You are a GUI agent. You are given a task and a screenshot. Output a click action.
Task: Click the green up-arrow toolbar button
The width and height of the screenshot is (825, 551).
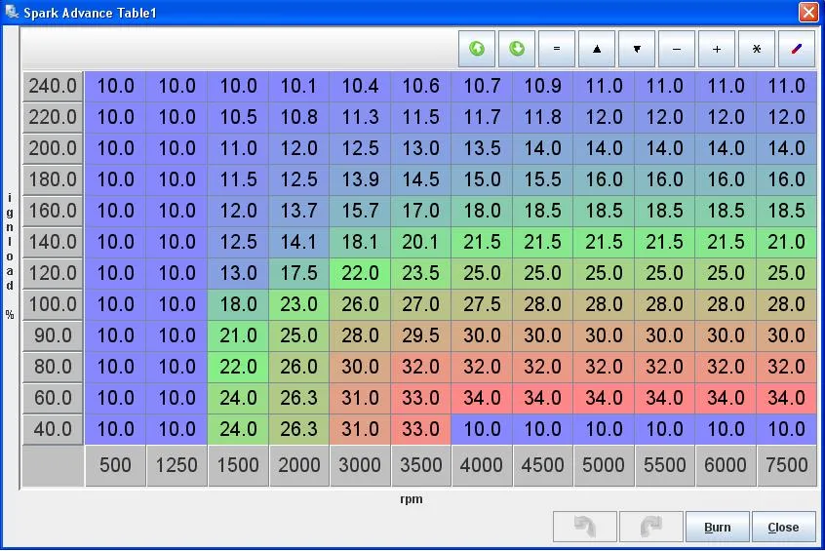[x=477, y=49]
